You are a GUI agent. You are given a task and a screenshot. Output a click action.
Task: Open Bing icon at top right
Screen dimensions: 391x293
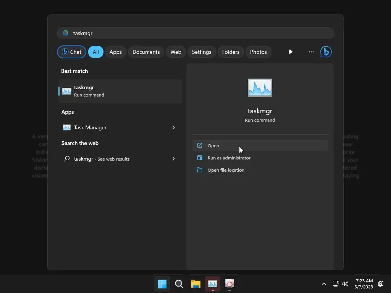(326, 52)
